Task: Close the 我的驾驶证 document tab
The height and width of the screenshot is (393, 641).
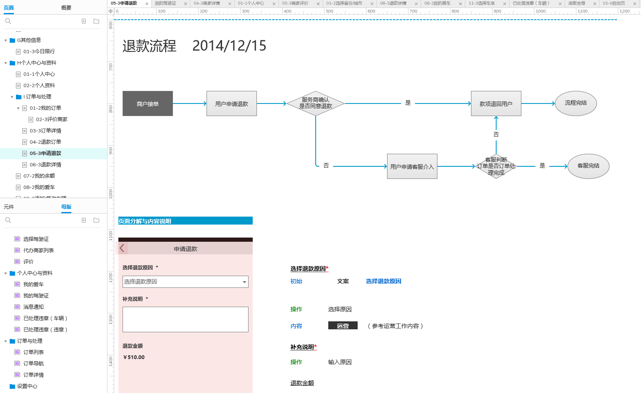Action: [x=186, y=4]
